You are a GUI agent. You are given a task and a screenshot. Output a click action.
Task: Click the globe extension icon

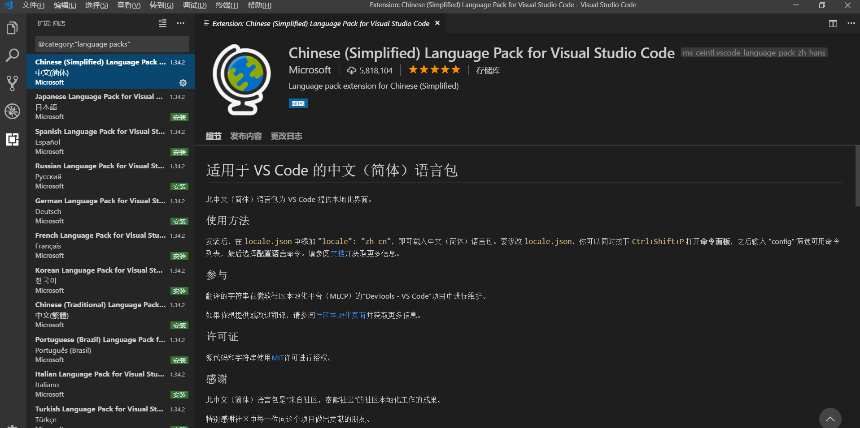click(242, 79)
